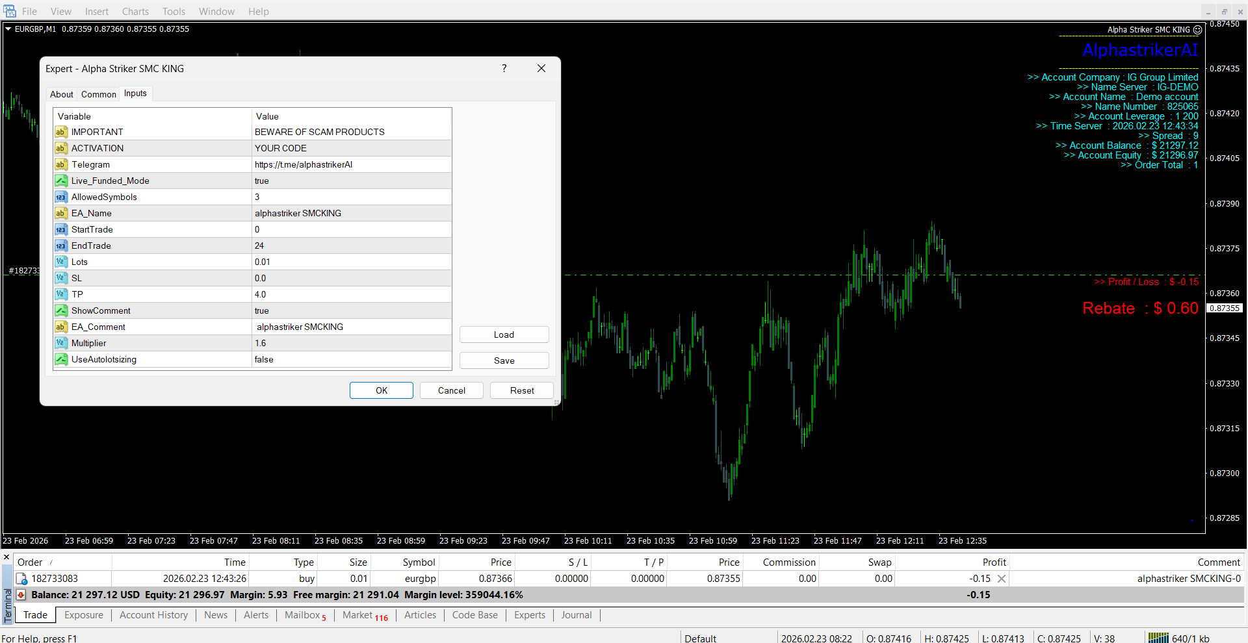This screenshot has width=1248, height=643.
Task: Click the balance row status icon
Action: pyautogui.click(x=21, y=595)
